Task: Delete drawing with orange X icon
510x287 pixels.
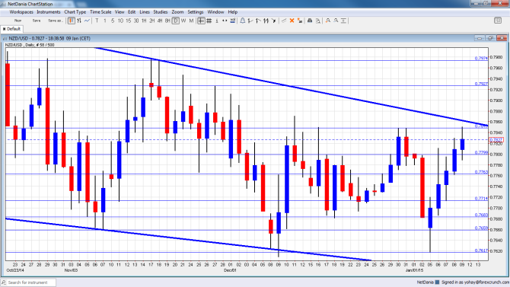Action: pos(292,21)
